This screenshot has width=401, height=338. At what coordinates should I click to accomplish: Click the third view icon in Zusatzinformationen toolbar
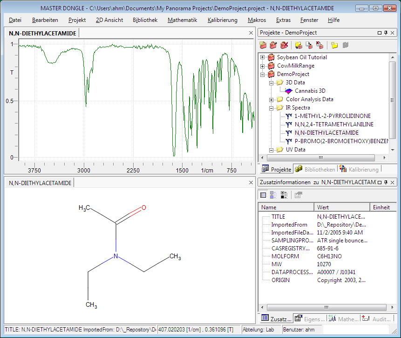[x=284, y=195]
